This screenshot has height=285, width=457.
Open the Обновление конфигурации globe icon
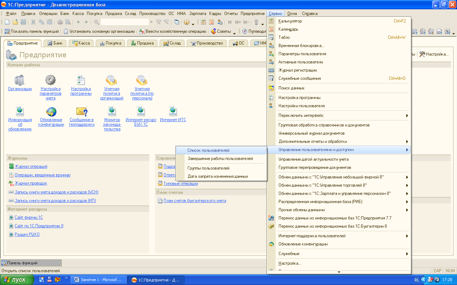(x=51, y=111)
